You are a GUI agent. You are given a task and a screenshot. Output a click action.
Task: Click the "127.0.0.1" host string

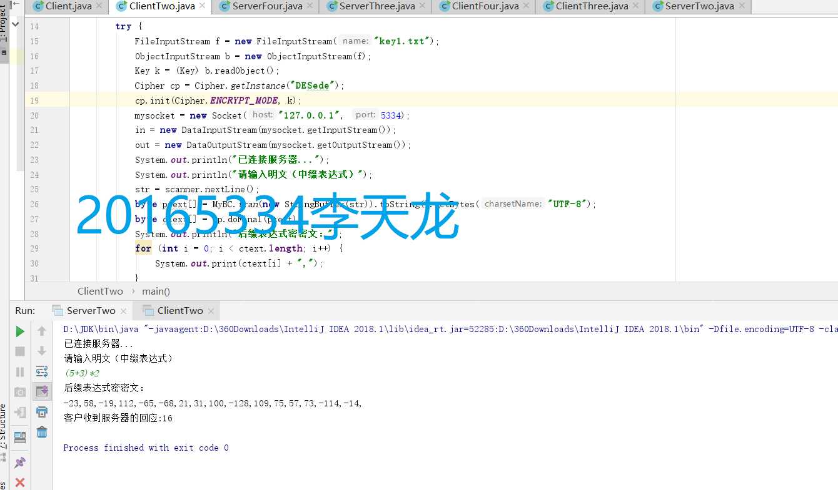[310, 115]
